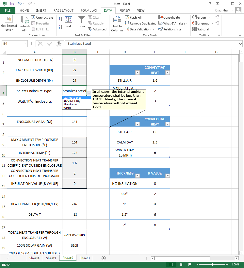Click zoom in plus button

pos(227,265)
